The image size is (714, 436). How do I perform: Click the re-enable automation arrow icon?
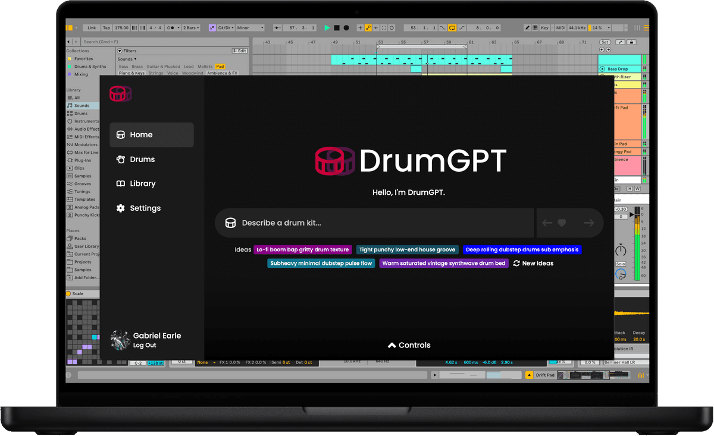pyautogui.click(x=376, y=28)
